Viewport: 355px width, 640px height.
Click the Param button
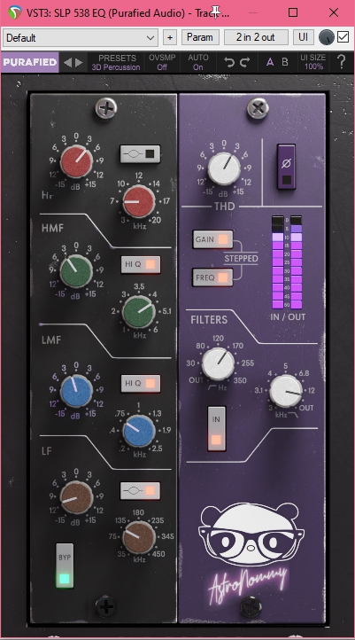pos(200,37)
